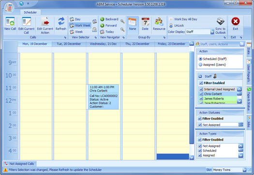Open the Not Assigned Calls tab
The image size is (254, 175).
20,164
